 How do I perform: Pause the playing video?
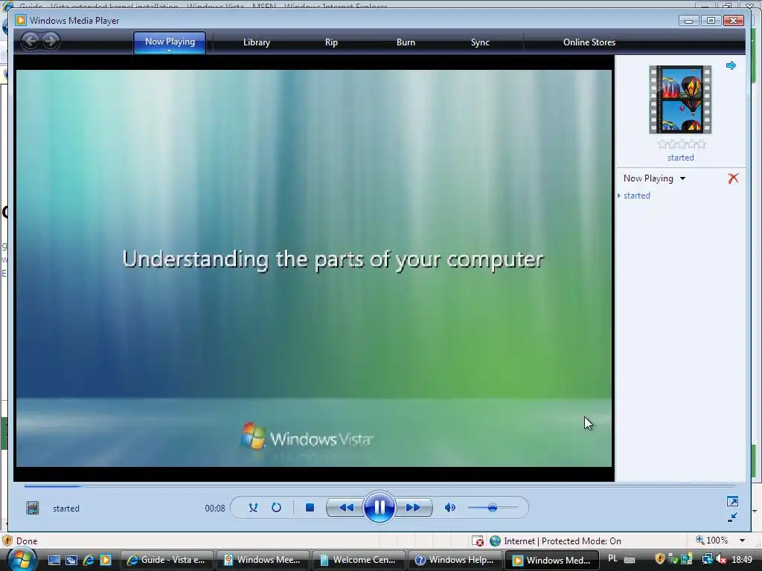[x=379, y=507]
